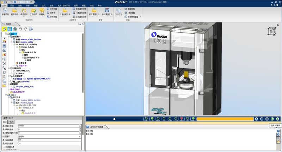Viewport: 282px width, 152px height.
Task: Open the 优化 ribbon tab
Action: click(44, 6)
